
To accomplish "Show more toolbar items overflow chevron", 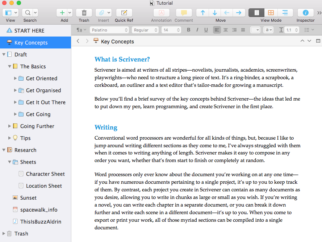I will [x=319, y=13].
